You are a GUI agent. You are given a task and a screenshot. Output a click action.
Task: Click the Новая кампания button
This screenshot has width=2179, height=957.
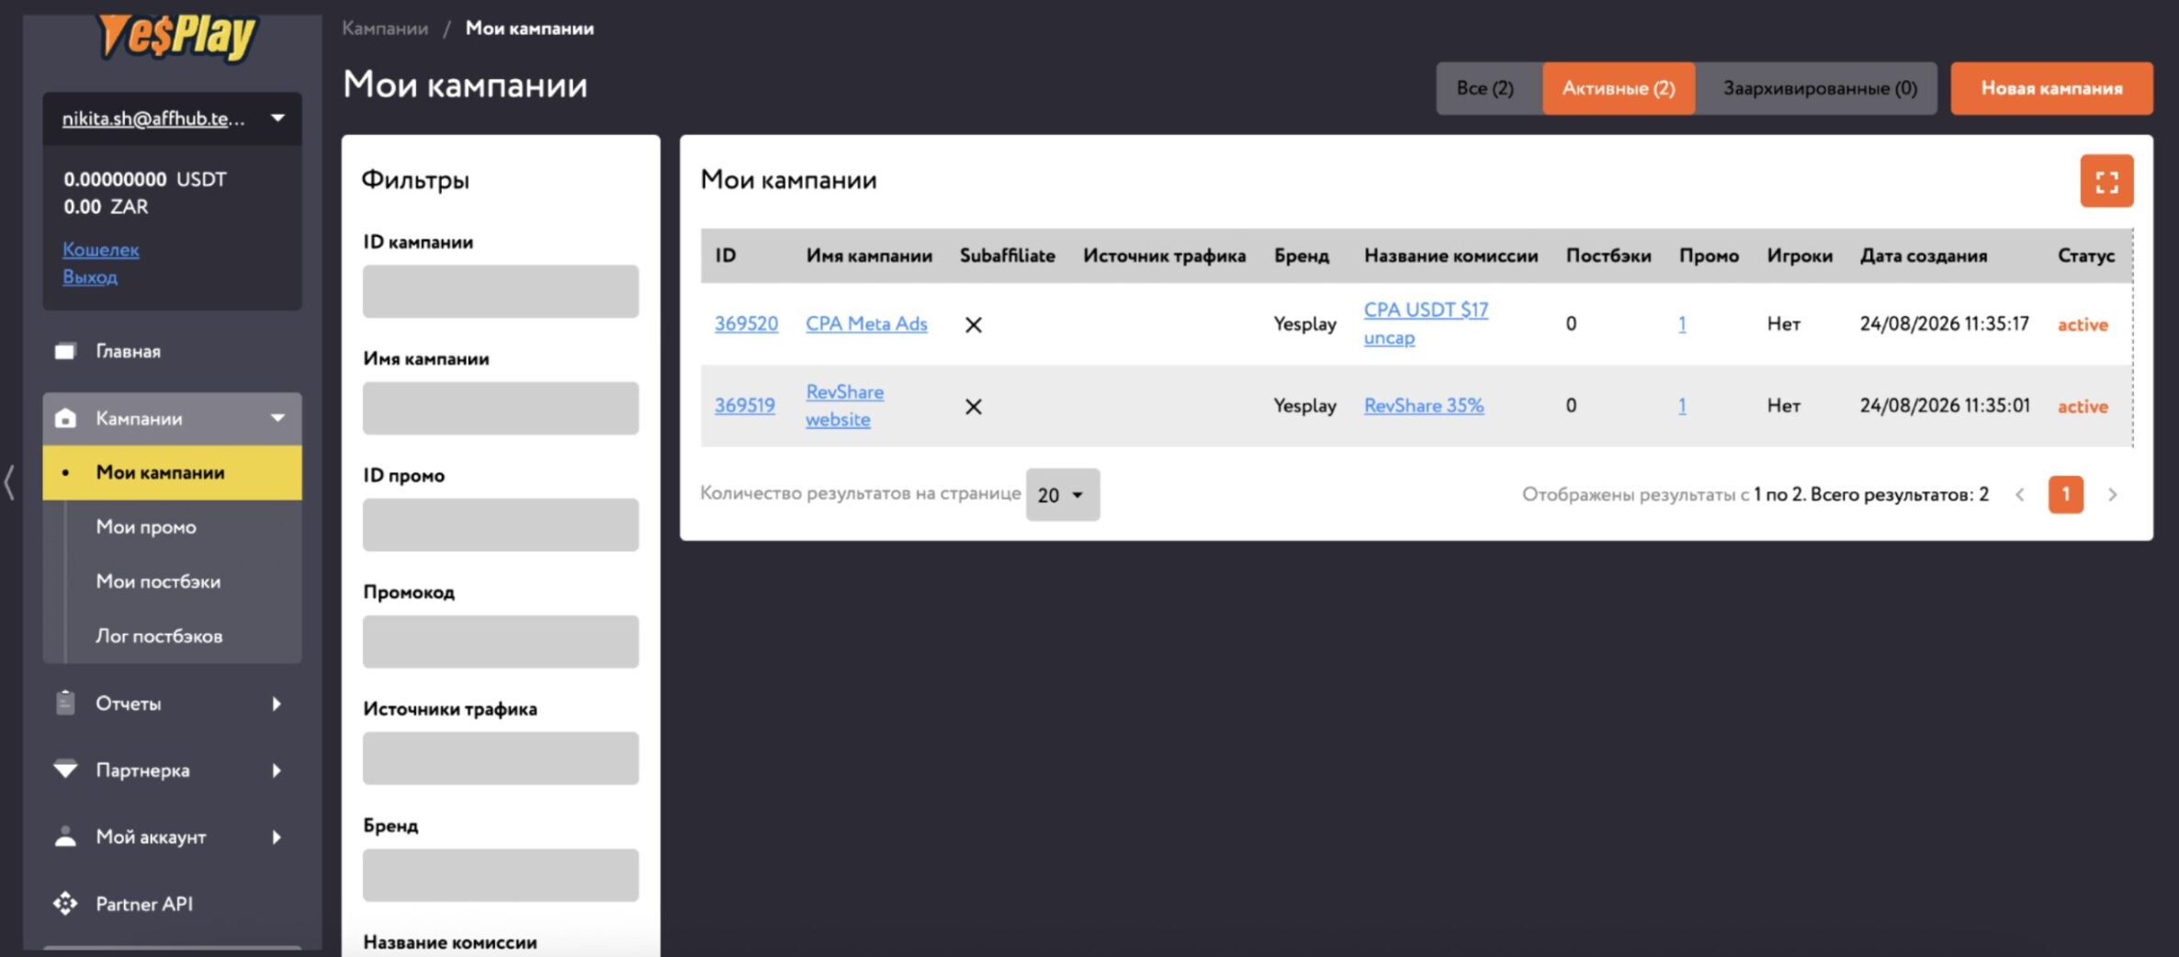click(x=2050, y=88)
